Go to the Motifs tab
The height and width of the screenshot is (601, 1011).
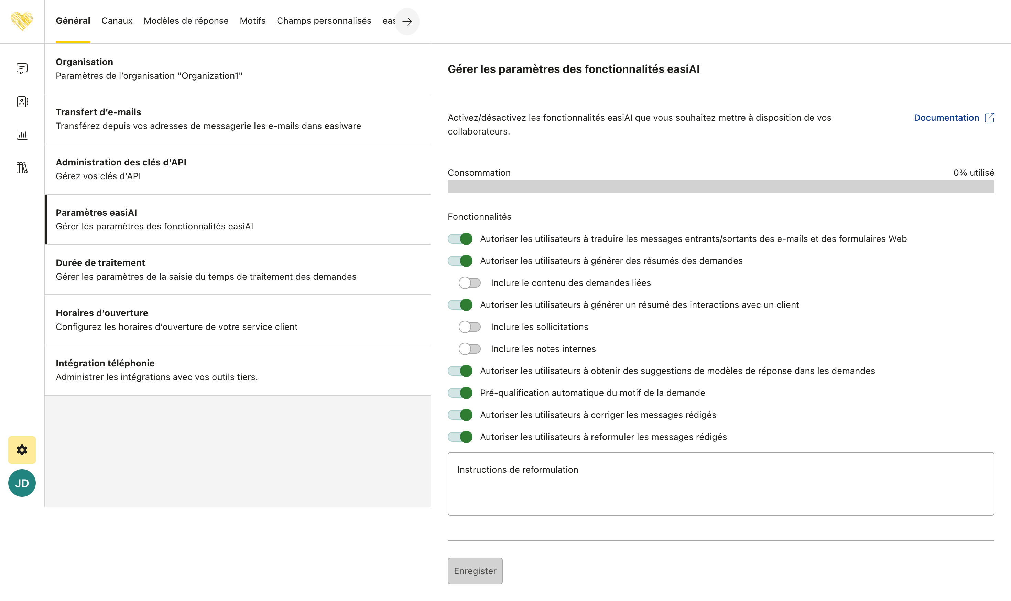[x=252, y=21]
